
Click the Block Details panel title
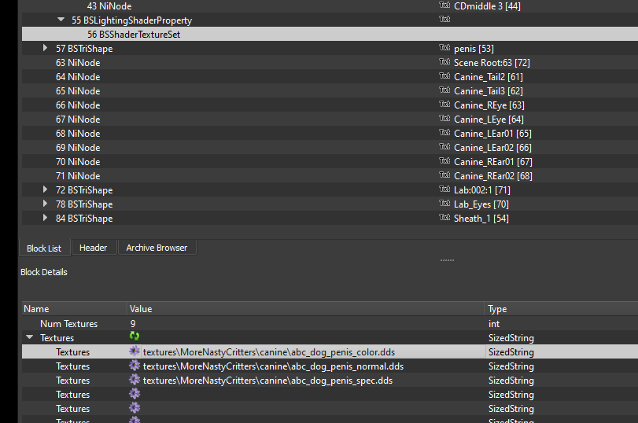44,272
